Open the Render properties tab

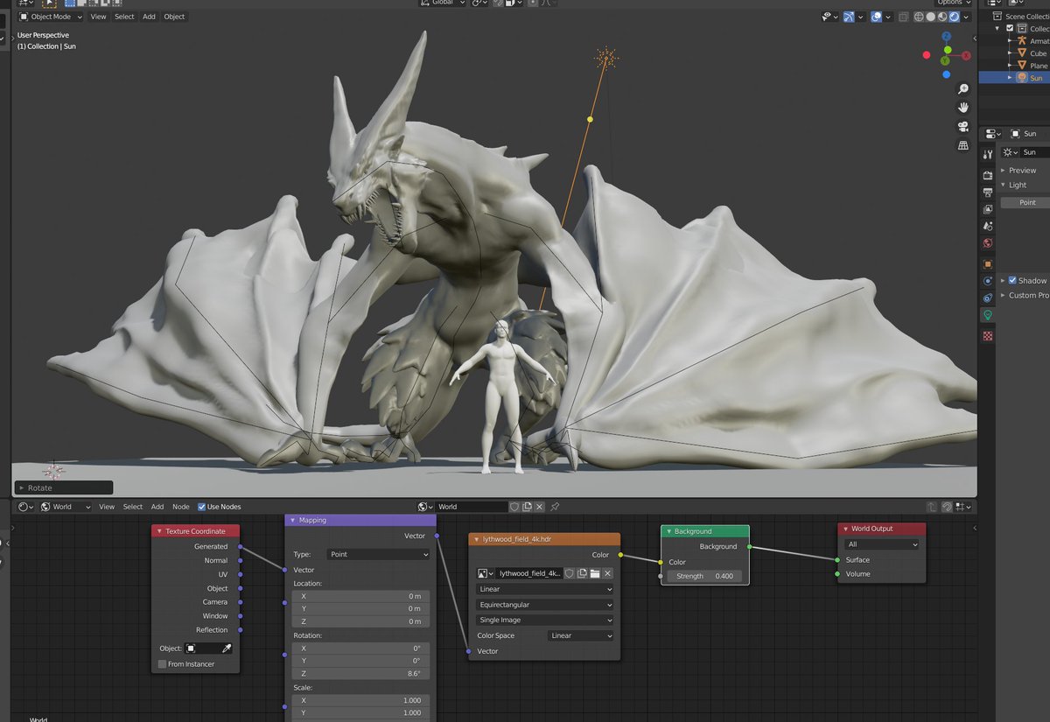[988, 175]
